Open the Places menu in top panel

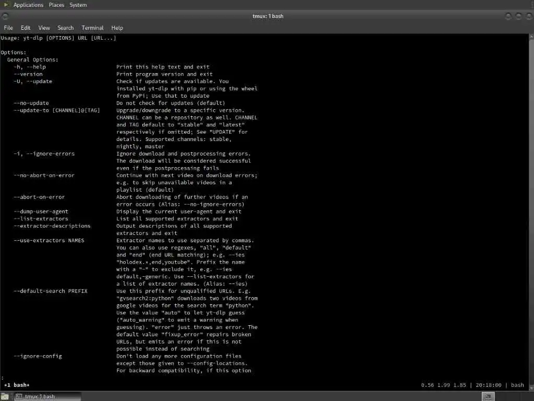click(56, 5)
